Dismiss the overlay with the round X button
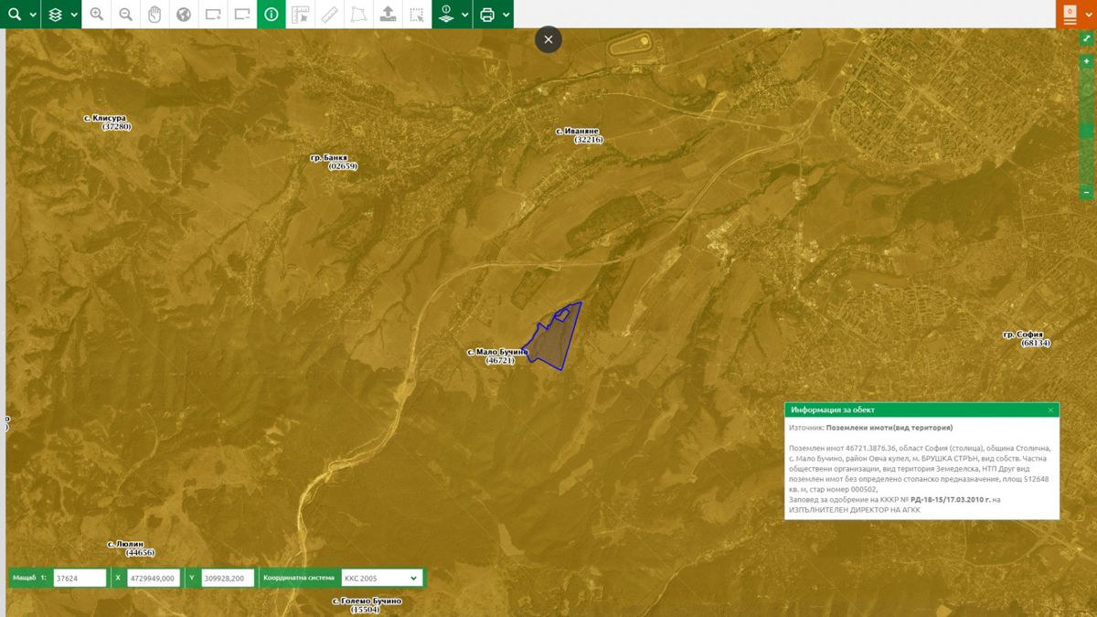 tap(548, 39)
